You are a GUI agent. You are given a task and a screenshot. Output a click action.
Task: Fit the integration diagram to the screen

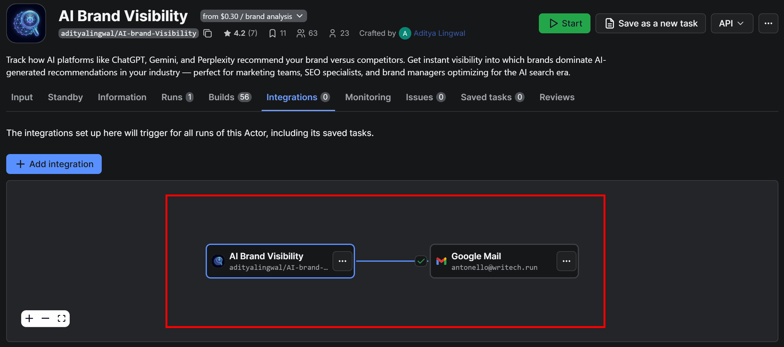pos(61,318)
